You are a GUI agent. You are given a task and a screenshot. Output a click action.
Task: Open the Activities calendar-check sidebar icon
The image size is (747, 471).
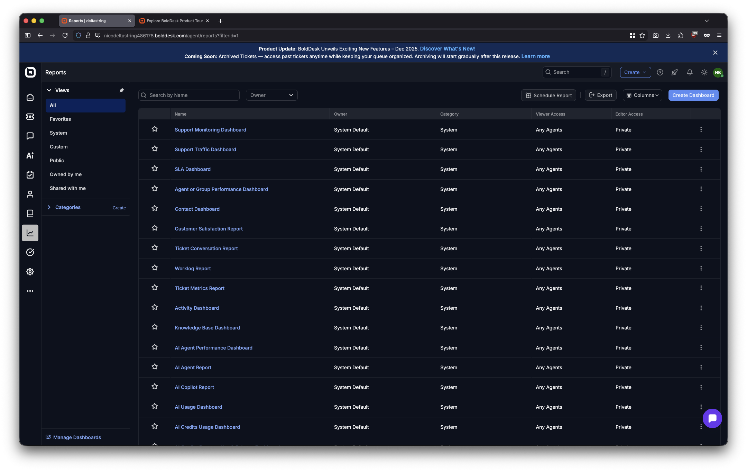click(x=30, y=175)
